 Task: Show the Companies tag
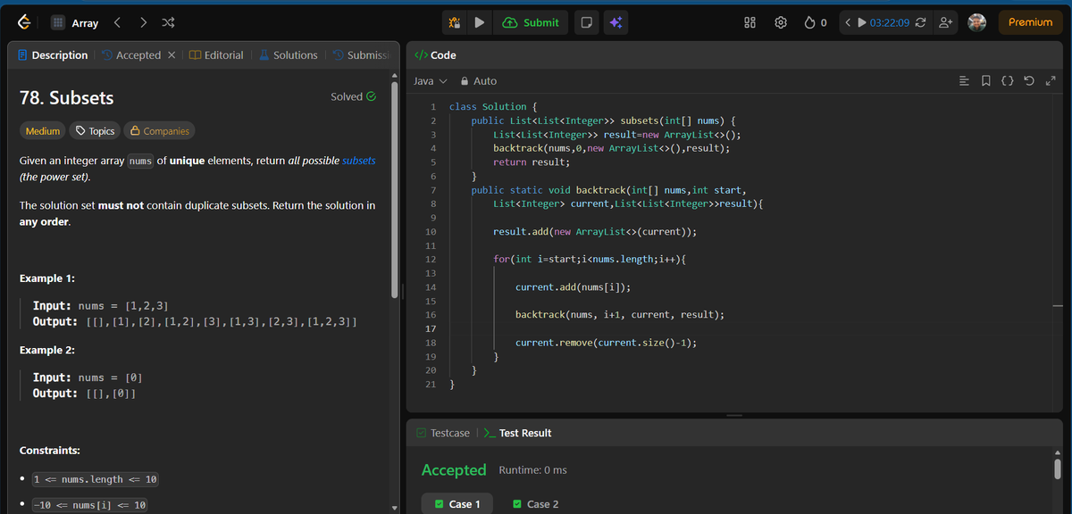click(x=160, y=131)
